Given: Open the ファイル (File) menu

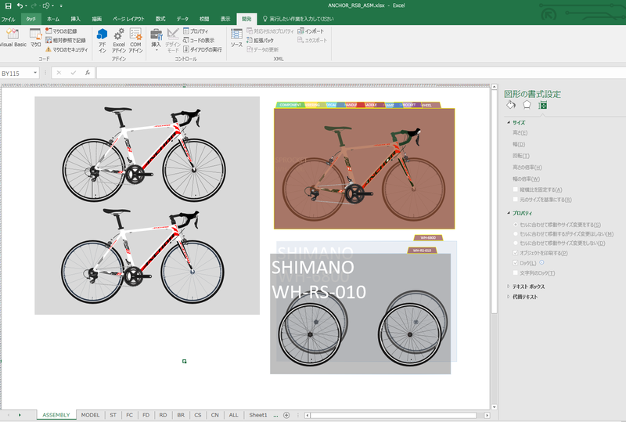Looking at the screenshot, I should (9, 19).
